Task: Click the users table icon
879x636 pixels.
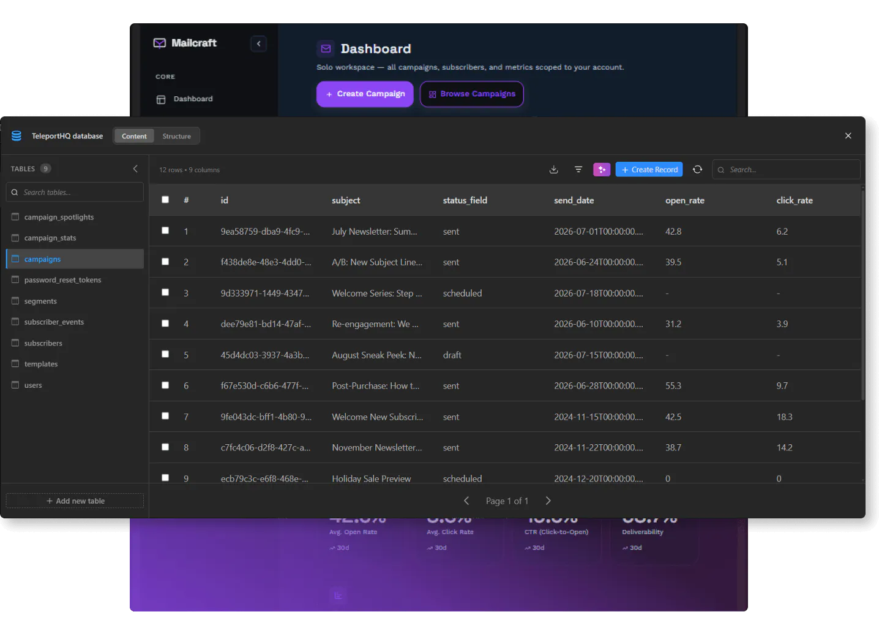Action: point(15,385)
